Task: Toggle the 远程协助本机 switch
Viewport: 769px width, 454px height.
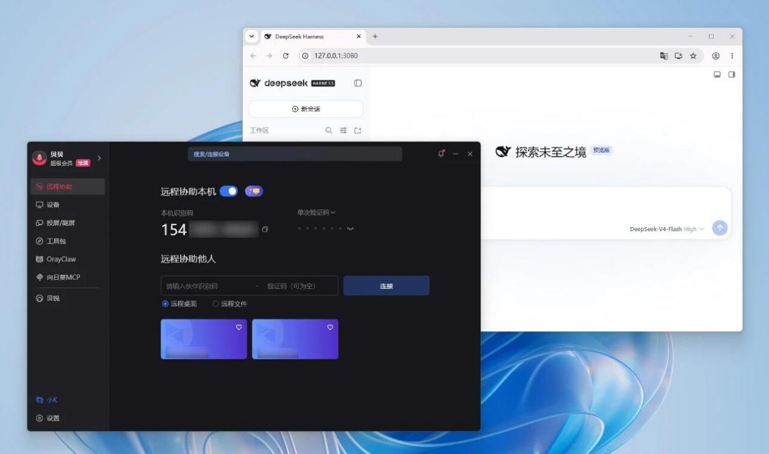Action: click(x=229, y=191)
